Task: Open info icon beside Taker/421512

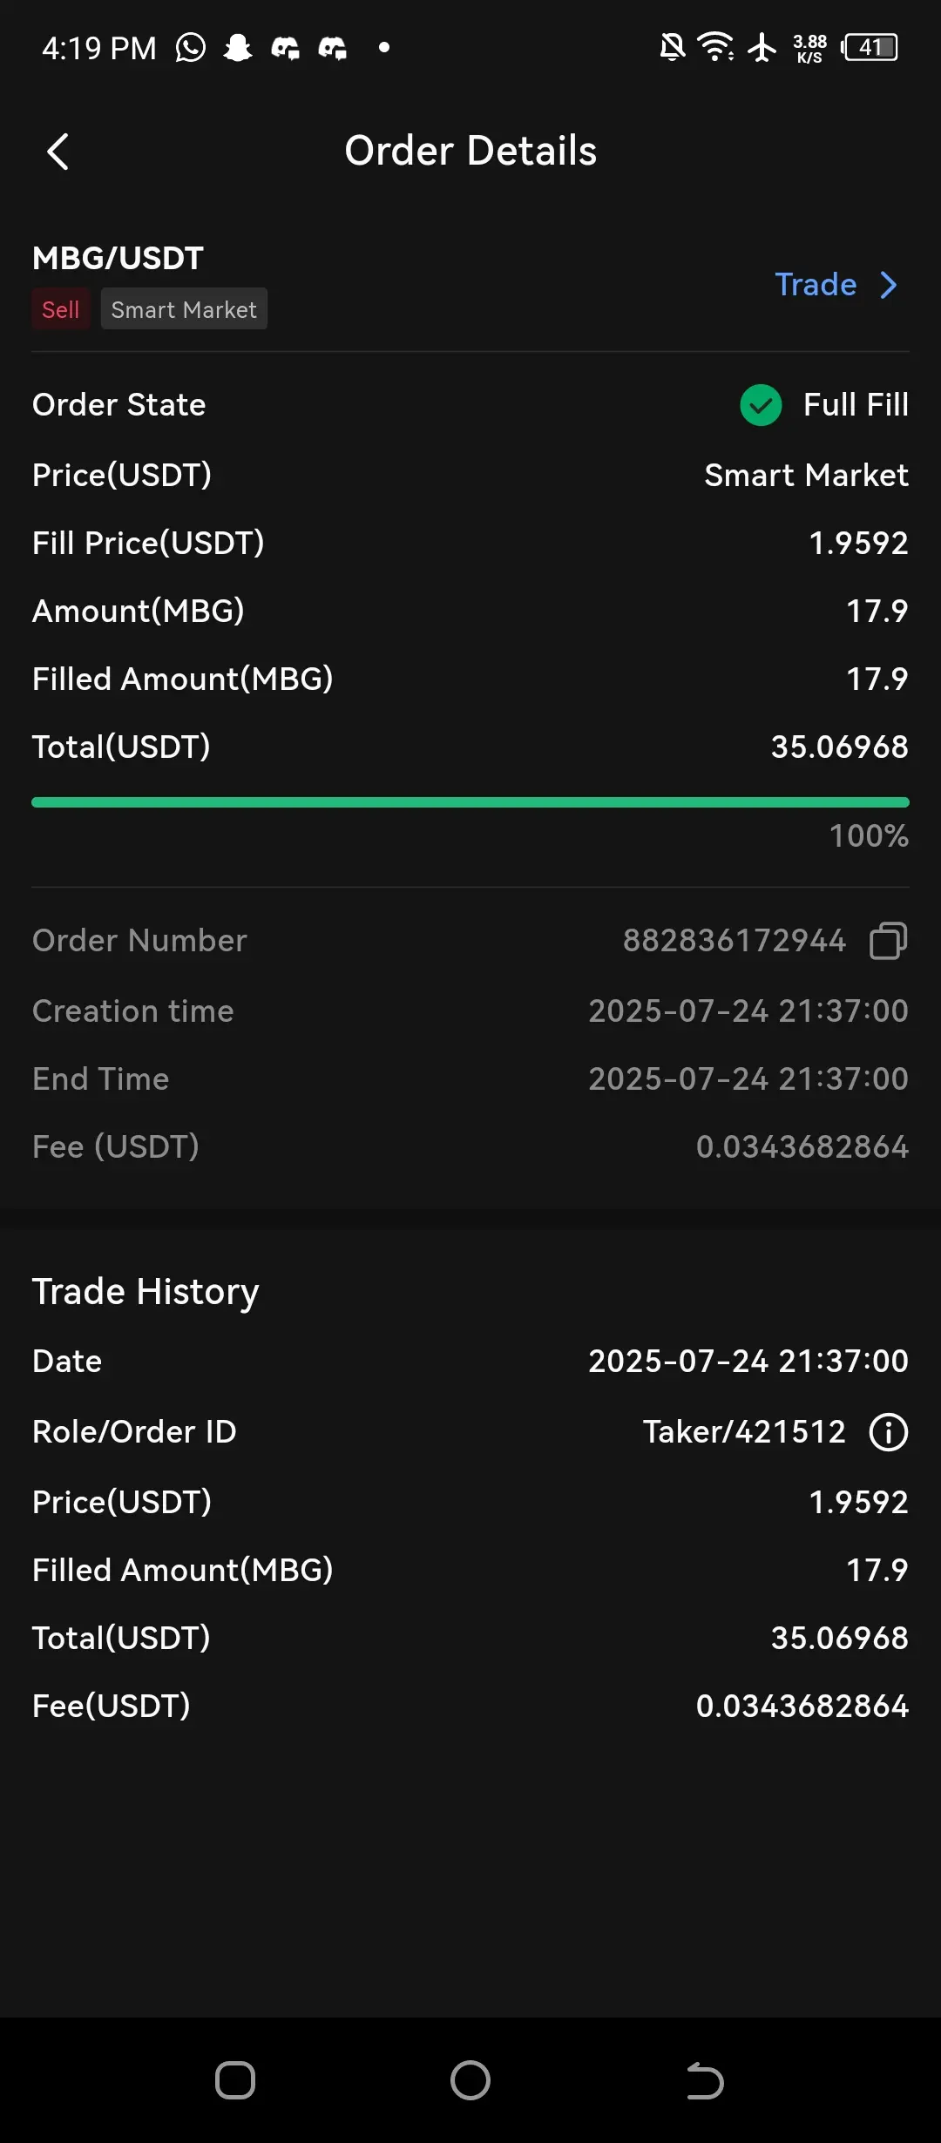Action: pyautogui.click(x=888, y=1432)
